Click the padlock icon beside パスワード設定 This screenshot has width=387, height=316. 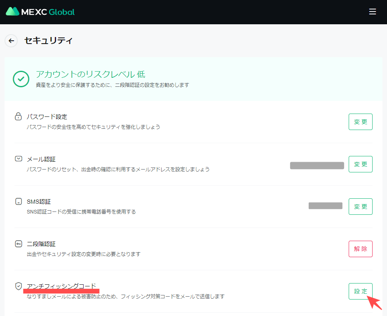18,116
